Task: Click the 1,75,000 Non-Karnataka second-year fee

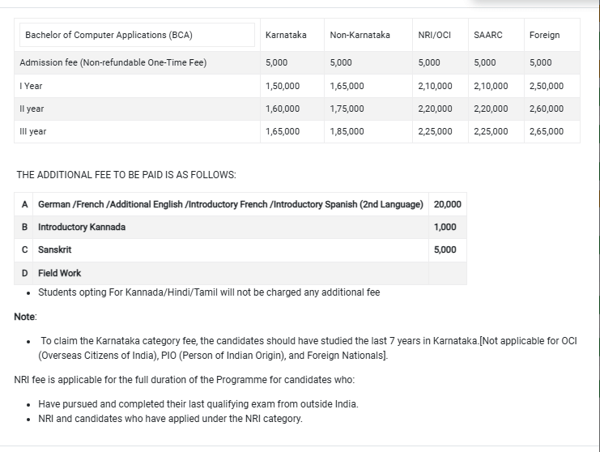Action: (347, 109)
